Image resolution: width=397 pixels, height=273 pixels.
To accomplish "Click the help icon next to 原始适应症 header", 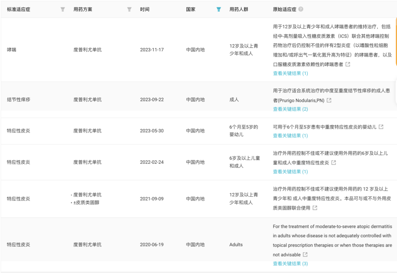I will tap(301, 9).
